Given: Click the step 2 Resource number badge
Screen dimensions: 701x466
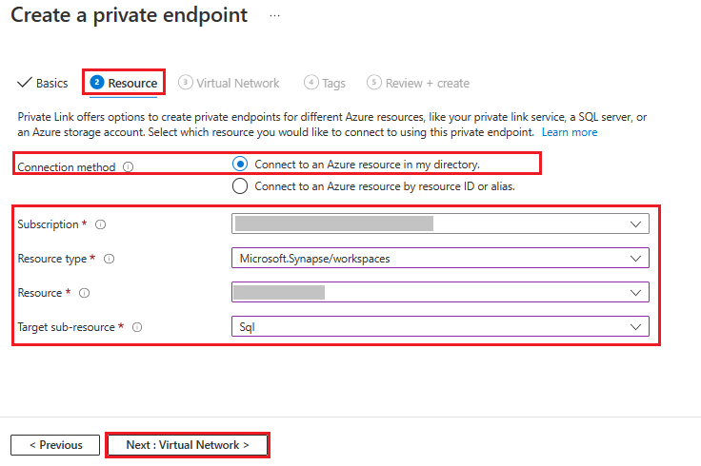Looking at the screenshot, I should click(x=97, y=83).
